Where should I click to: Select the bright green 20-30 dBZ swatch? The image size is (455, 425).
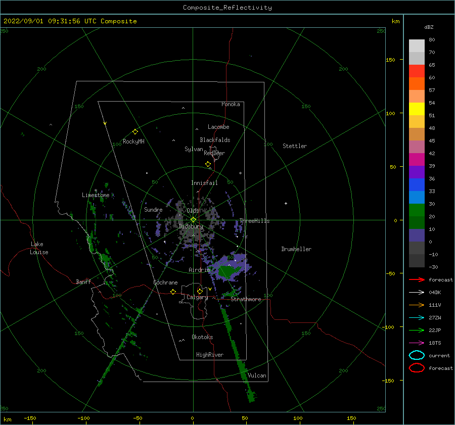417,210
